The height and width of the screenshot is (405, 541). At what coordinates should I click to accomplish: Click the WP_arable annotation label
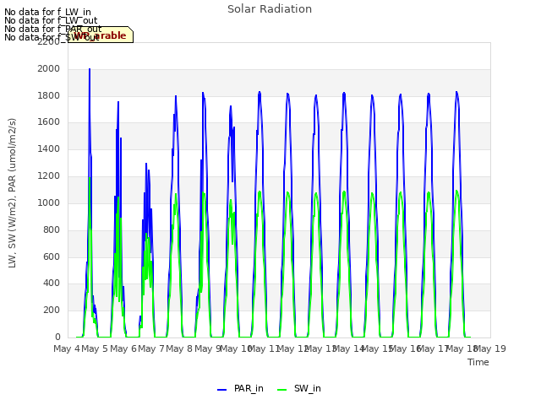pos(101,35)
